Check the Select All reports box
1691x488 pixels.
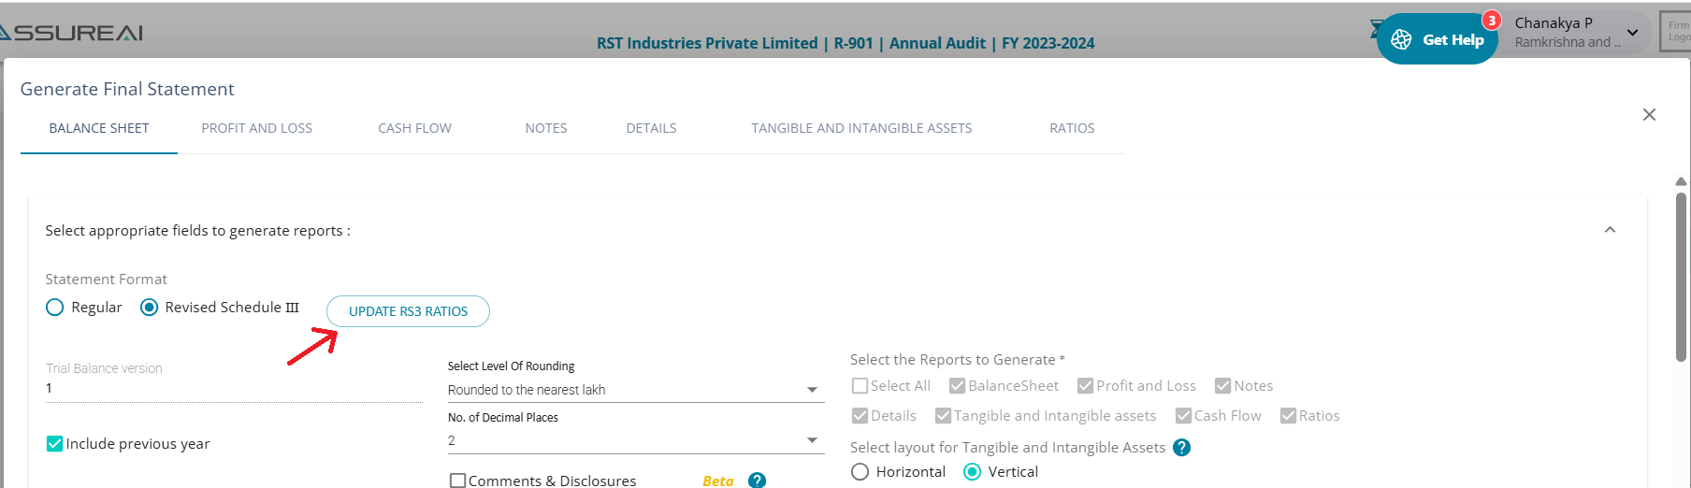click(860, 386)
